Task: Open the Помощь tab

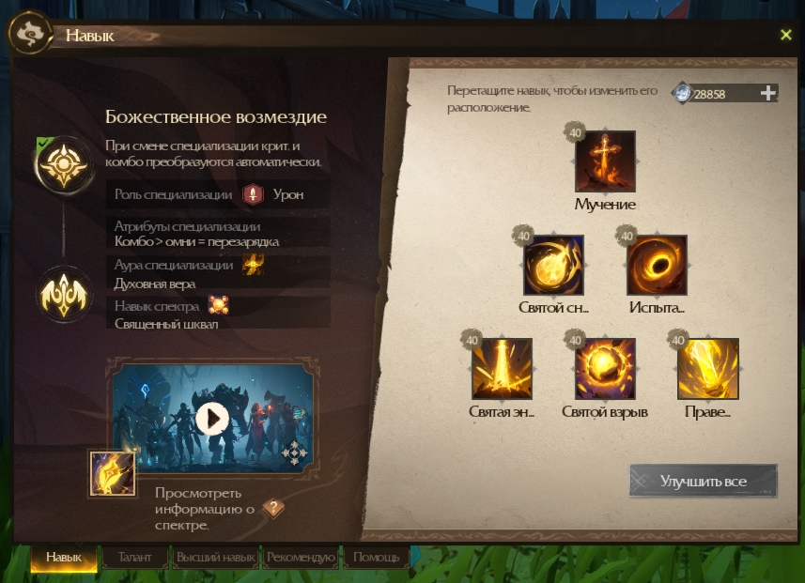Action: 377,558
